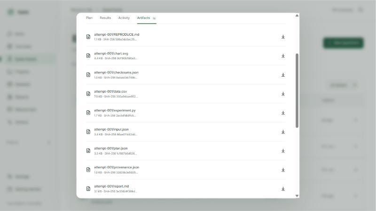Viewport: 376px width, 211px height.
Task: Click file name attempt-001/REPRODUCE.md
Action: click(117, 34)
